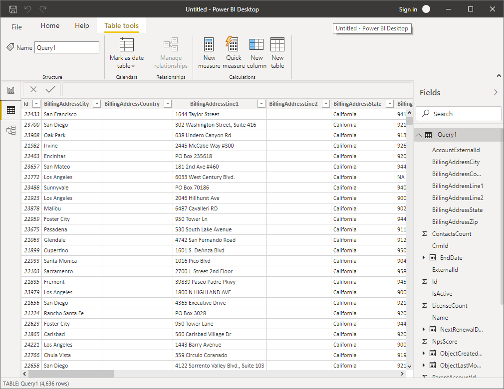Image resolution: width=504 pixels, height=389 pixels.
Task: Click the cell 'PO Box 235618'
Action: point(220,156)
